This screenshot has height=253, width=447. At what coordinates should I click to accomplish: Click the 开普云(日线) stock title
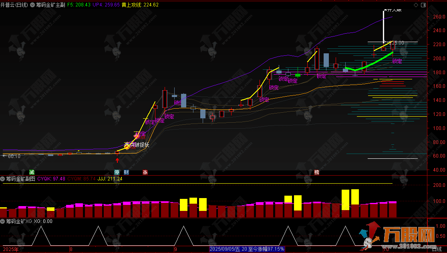14,5
